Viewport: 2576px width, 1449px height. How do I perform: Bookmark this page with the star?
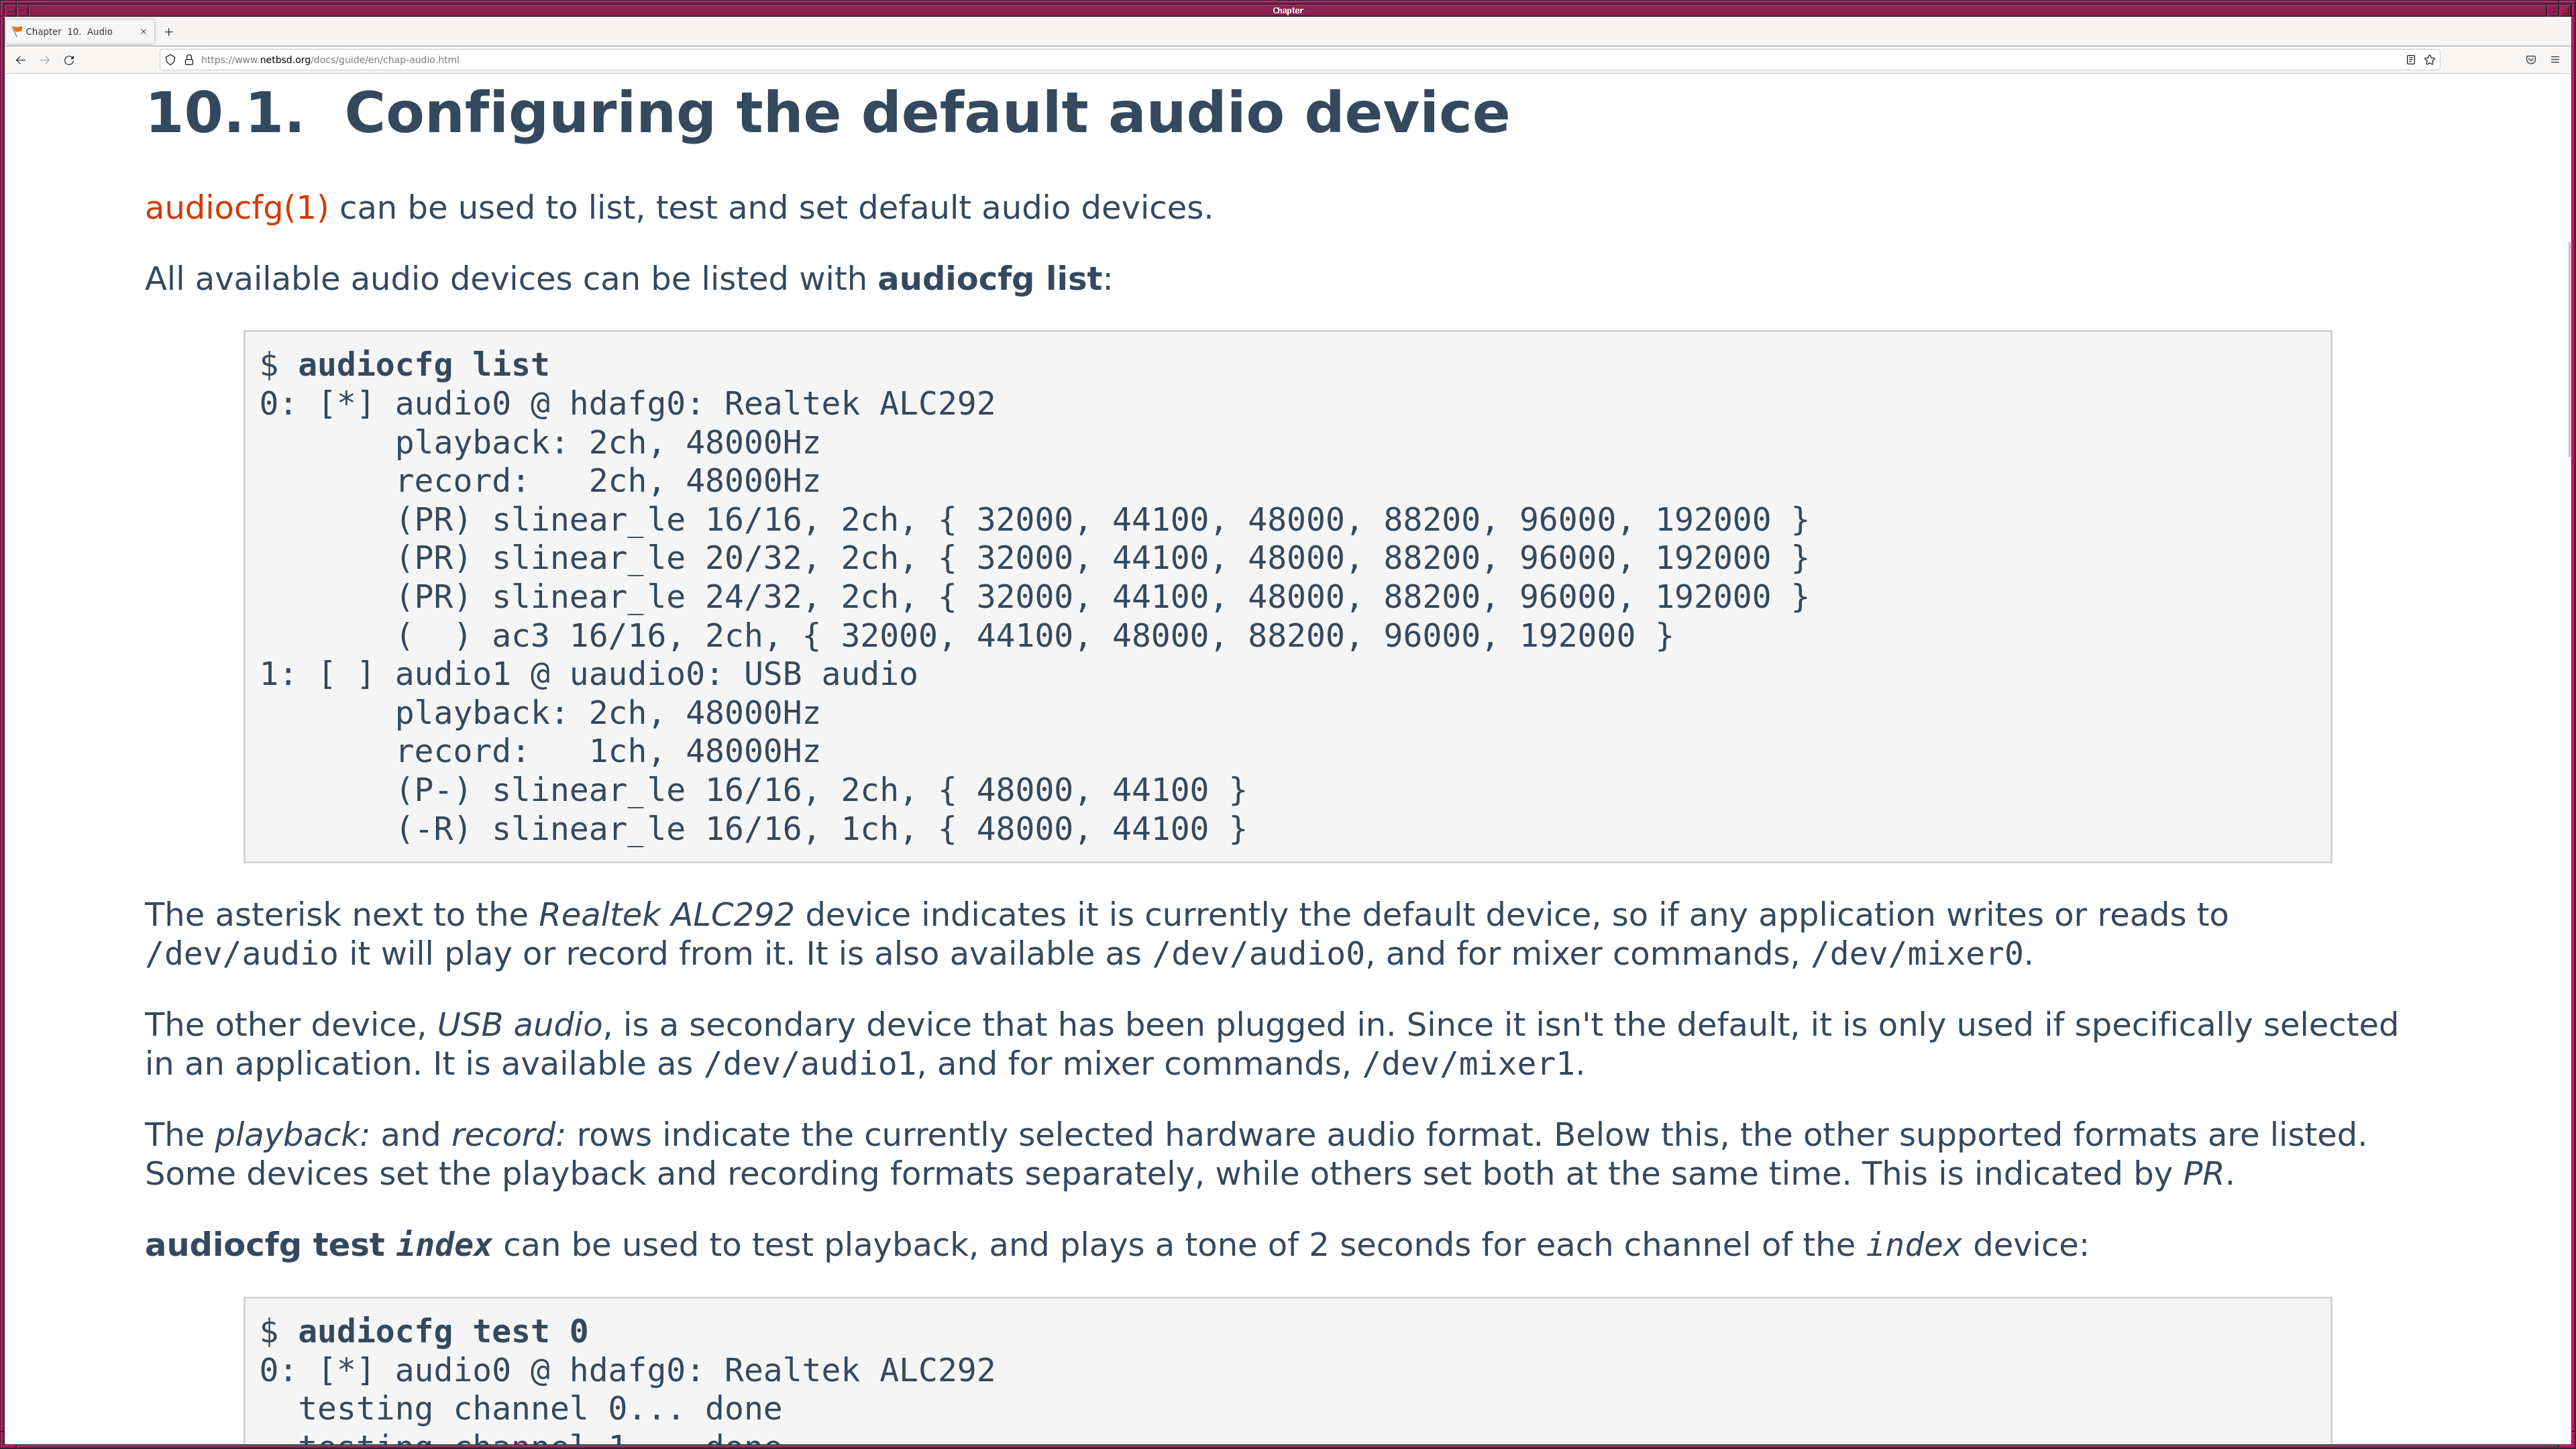(x=2429, y=60)
